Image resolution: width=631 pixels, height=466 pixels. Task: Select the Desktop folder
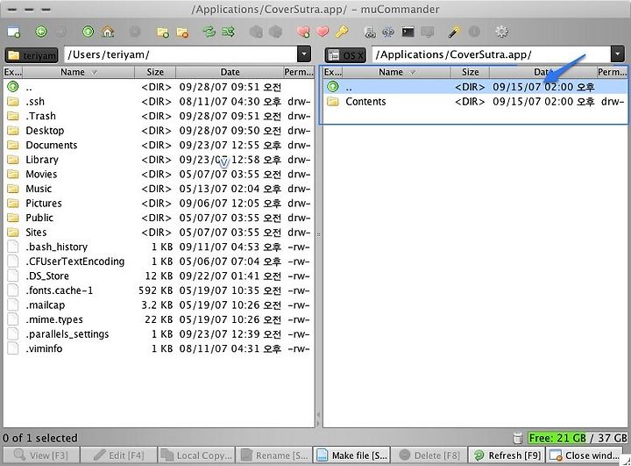click(x=159, y=131)
